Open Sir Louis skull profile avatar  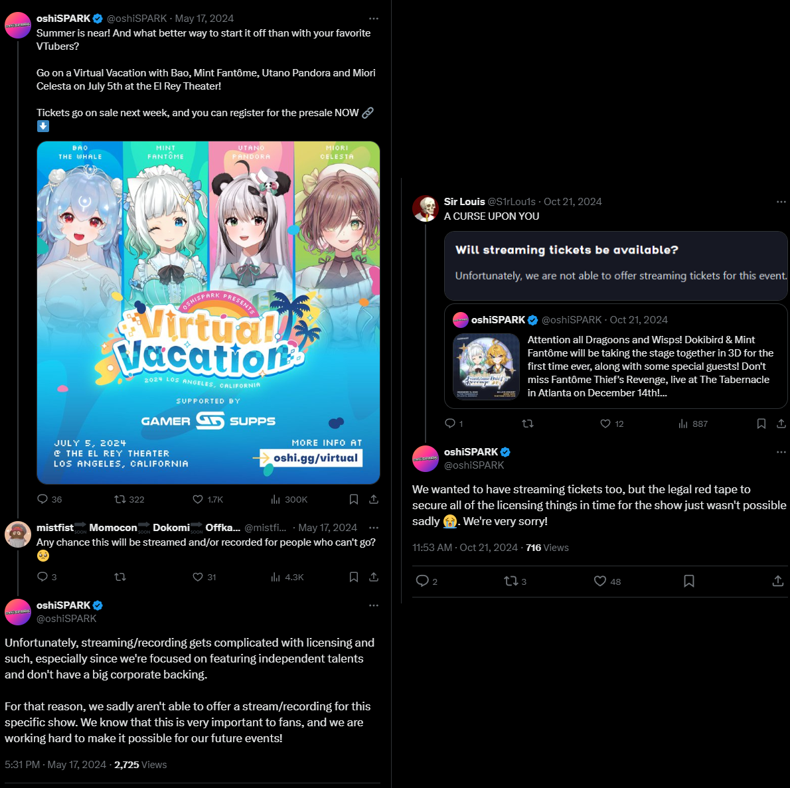coord(426,208)
